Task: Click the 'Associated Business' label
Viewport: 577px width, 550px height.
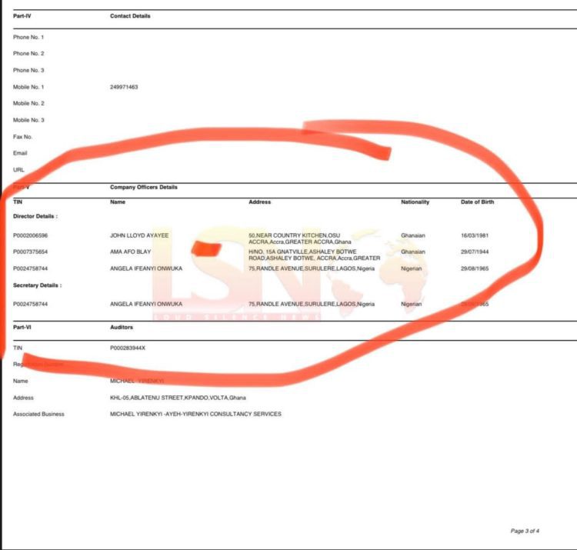Action: [38, 415]
